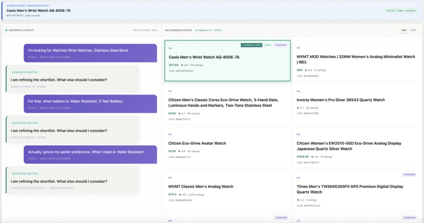Screen dimensions: 424x223
Task: Click the $78.4 price on MVMT Classic card
Action: [172, 195]
